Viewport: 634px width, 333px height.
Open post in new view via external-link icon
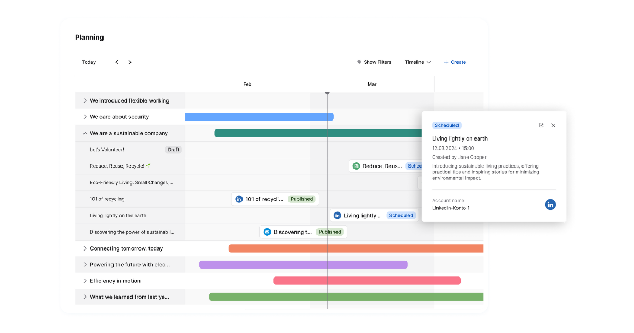[x=541, y=125]
